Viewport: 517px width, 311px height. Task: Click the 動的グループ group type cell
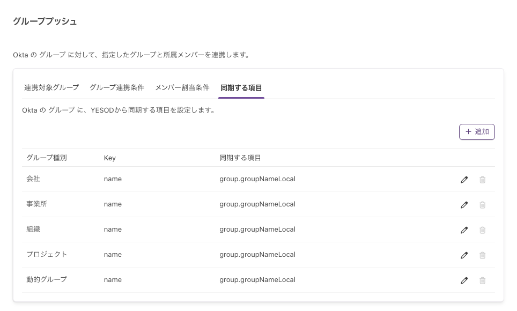click(x=47, y=279)
